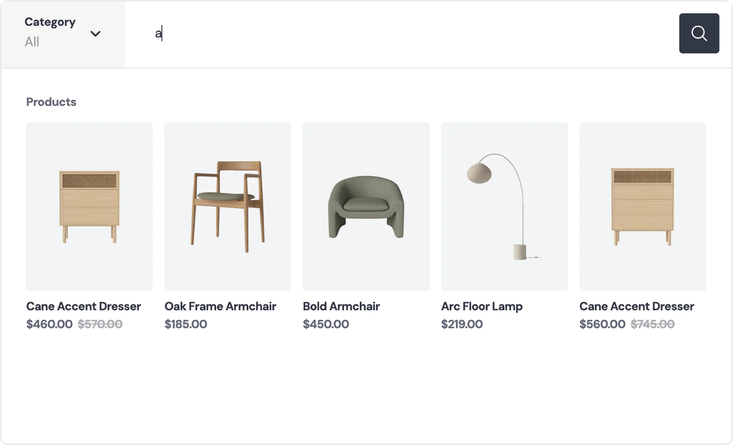Viewport: 733px width, 445px height.
Task: Click Cane Accent Dresser title priced $560.00
Action: point(636,306)
